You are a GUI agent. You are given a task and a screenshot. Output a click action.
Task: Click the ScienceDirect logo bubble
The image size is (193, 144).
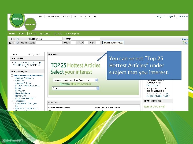point(30,24)
